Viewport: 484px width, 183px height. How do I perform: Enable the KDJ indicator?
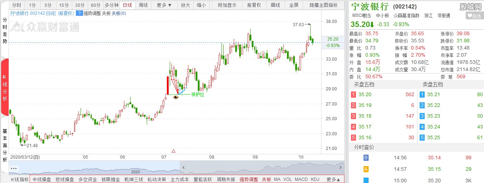coord(315,179)
